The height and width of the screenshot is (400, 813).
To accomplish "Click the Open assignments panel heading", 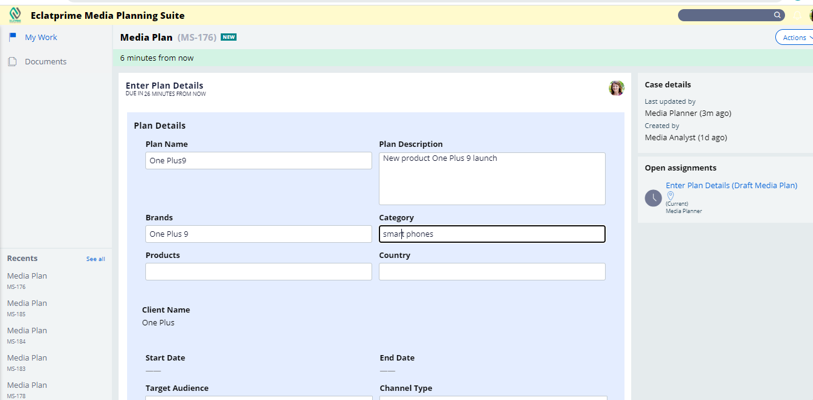I will click(x=680, y=168).
